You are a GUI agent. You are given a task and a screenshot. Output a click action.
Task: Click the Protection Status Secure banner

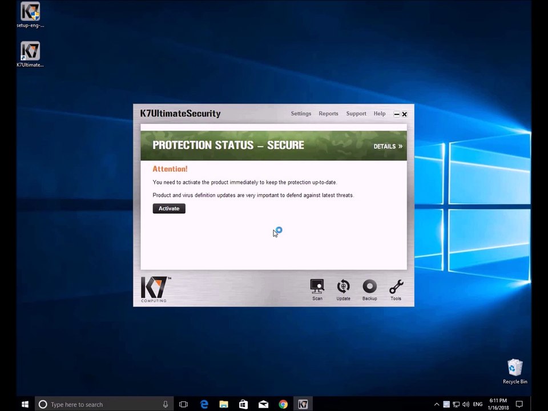tap(273, 146)
